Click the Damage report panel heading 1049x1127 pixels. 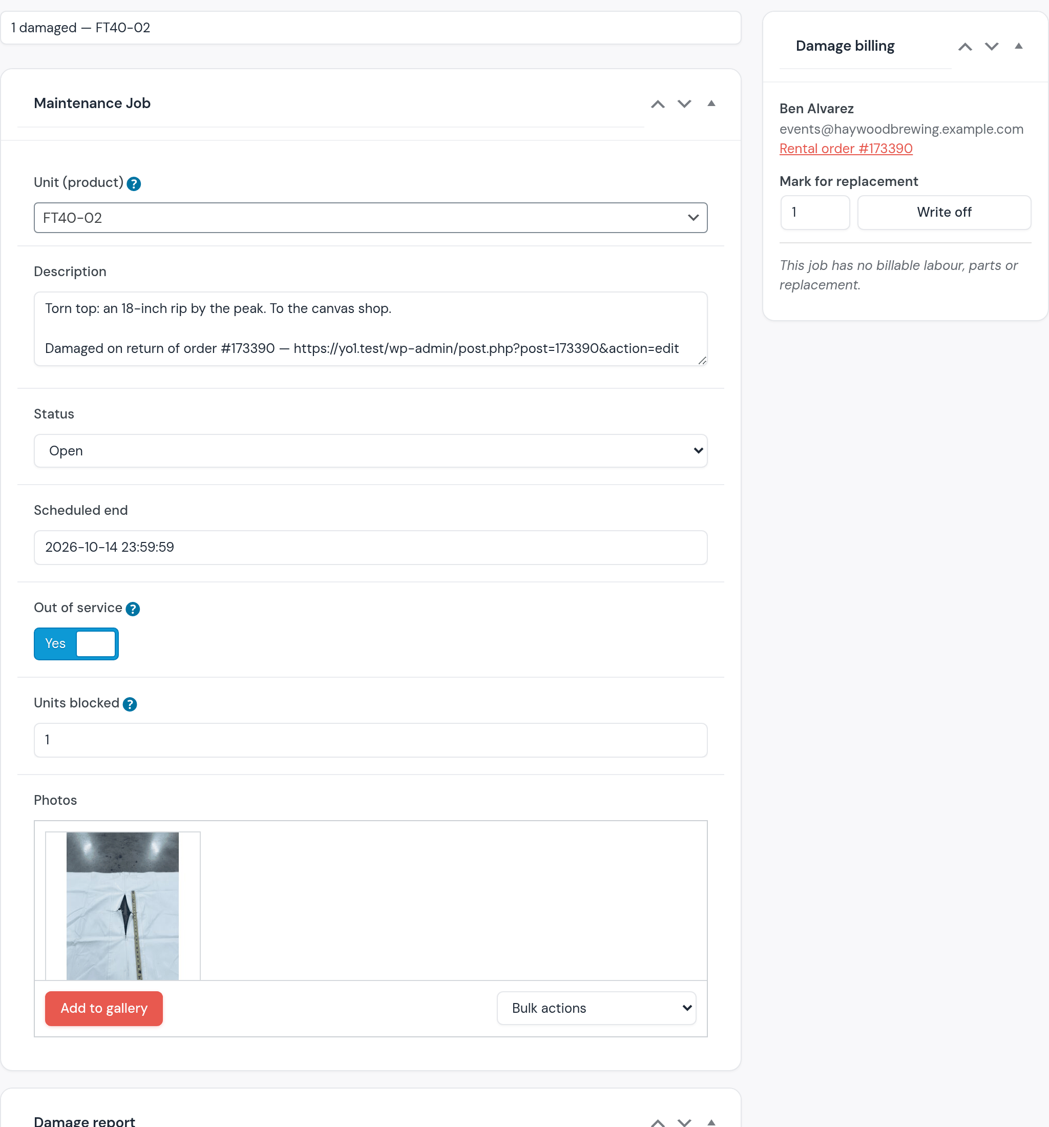(x=85, y=1121)
